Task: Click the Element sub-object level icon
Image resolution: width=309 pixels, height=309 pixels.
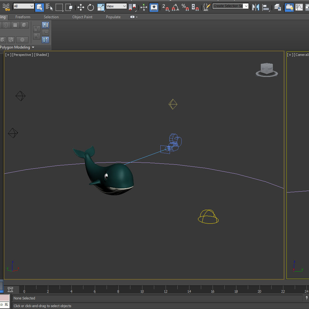Action: pyautogui.click(x=24, y=25)
